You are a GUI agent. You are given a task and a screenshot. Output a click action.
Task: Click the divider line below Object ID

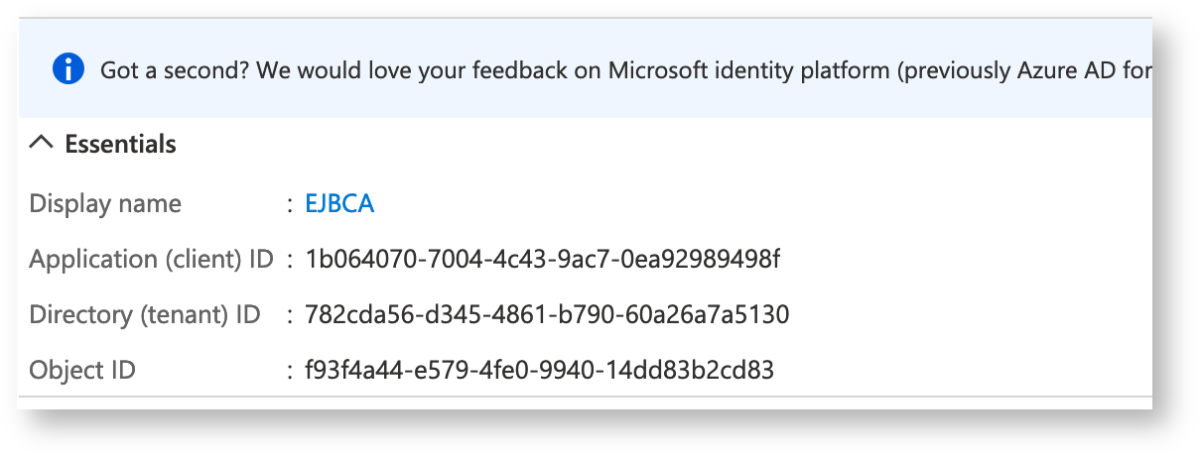pyautogui.click(x=586, y=400)
